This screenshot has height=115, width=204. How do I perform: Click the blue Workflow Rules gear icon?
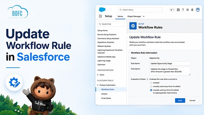[133, 26]
